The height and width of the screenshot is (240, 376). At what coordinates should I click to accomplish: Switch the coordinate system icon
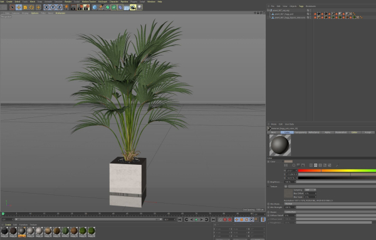pyautogui.click(x=65, y=8)
